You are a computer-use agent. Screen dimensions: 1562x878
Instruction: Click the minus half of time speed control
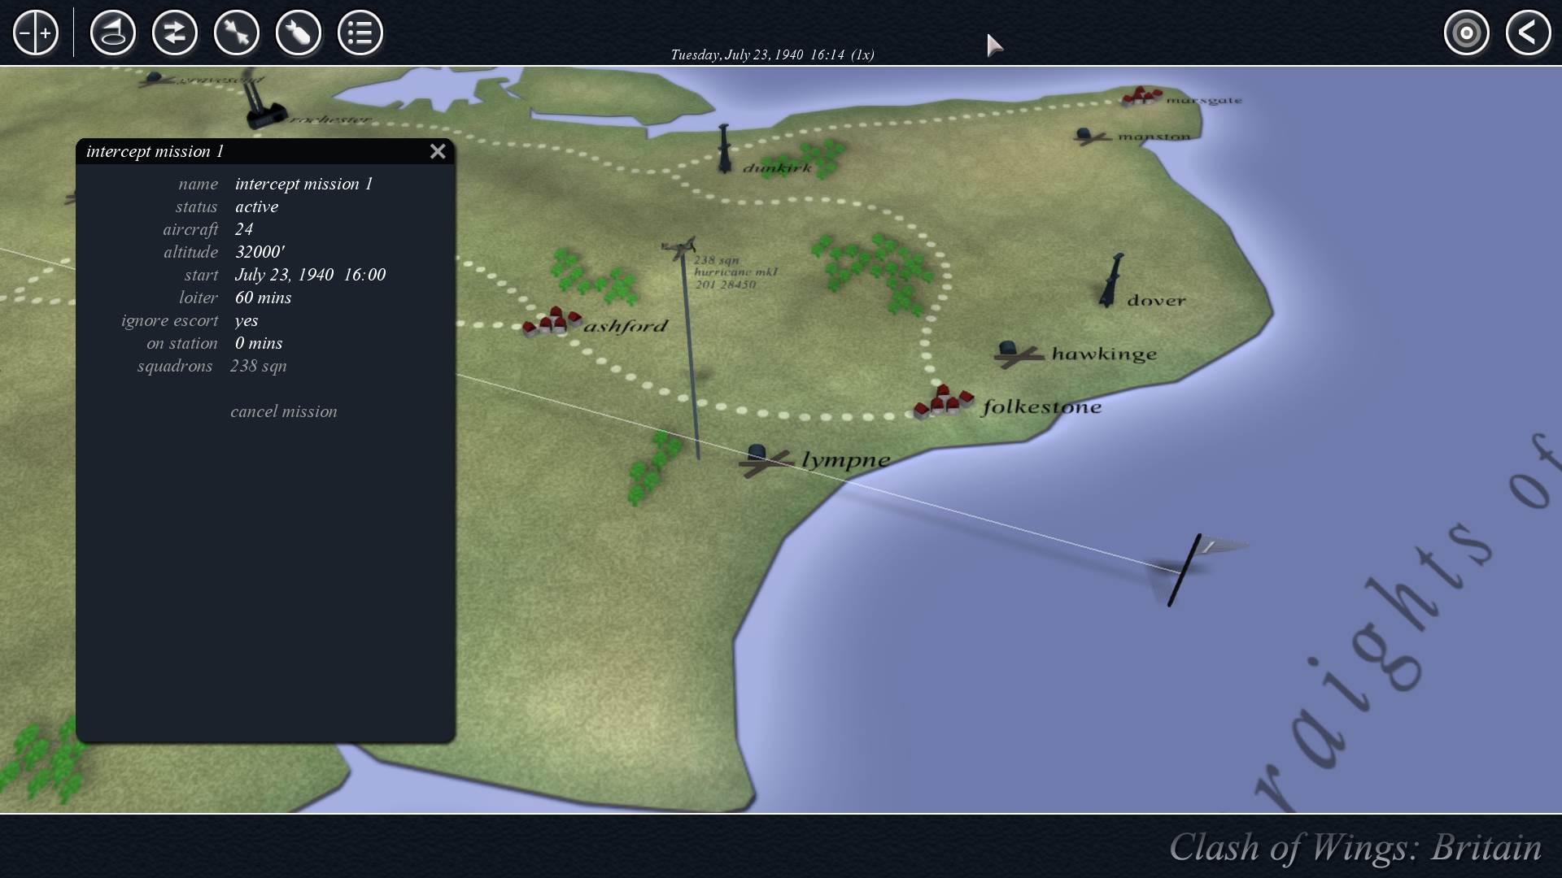click(x=25, y=33)
